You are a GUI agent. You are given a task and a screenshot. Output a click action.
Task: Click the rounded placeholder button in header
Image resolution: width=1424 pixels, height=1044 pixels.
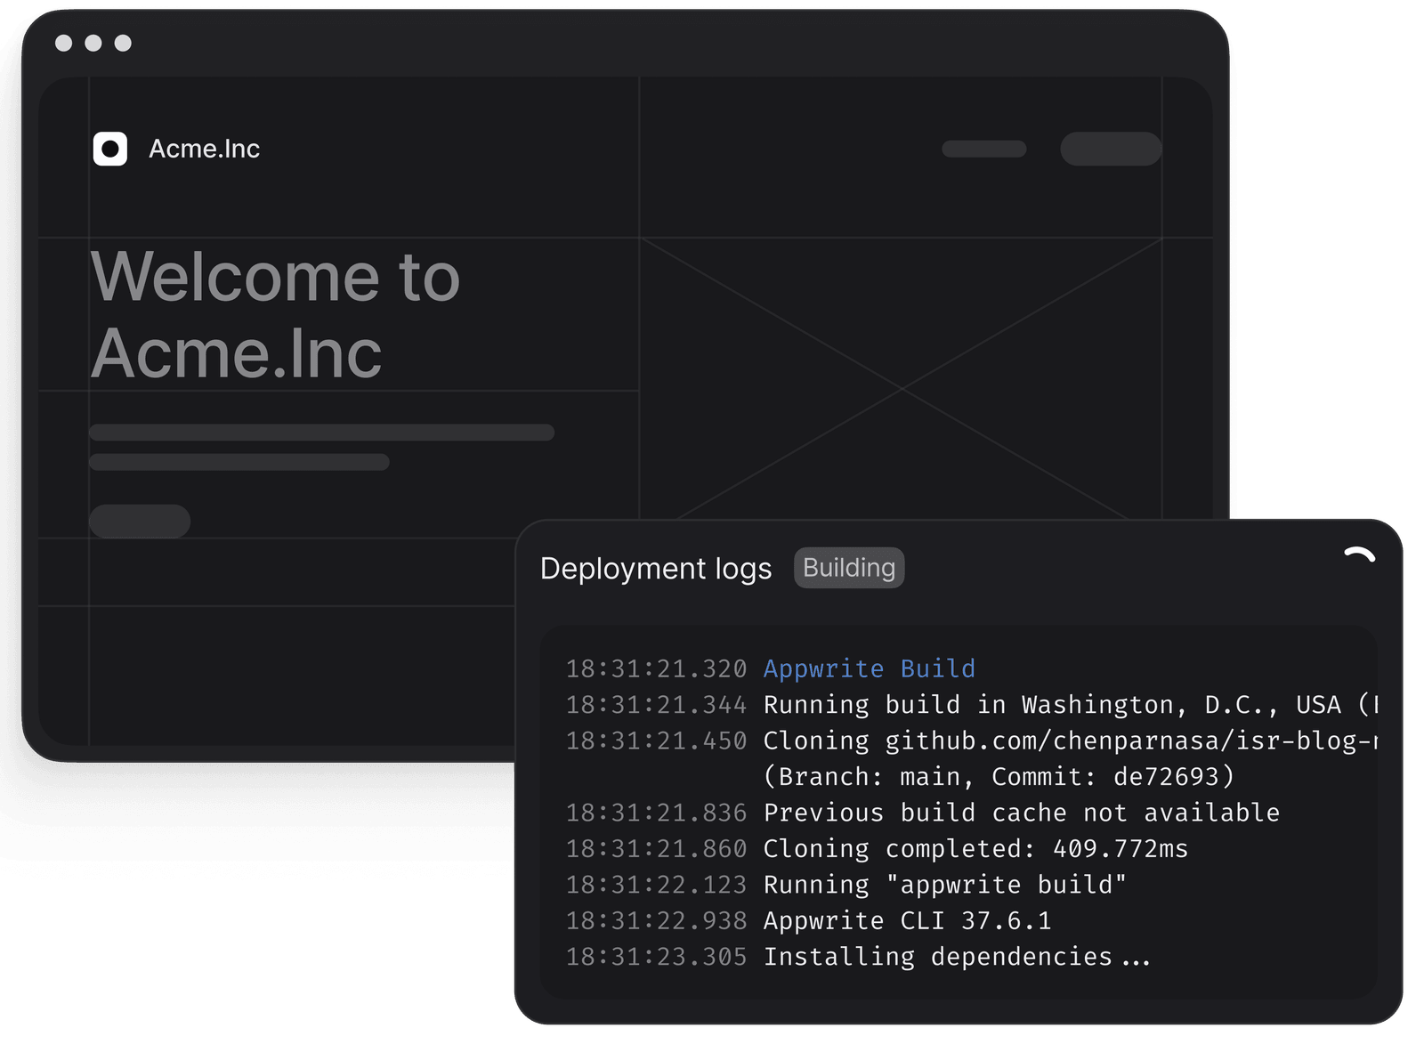tap(1111, 149)
